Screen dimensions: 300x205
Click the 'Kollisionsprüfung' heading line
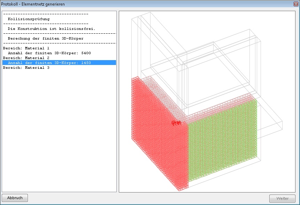(x=59, y=19)
